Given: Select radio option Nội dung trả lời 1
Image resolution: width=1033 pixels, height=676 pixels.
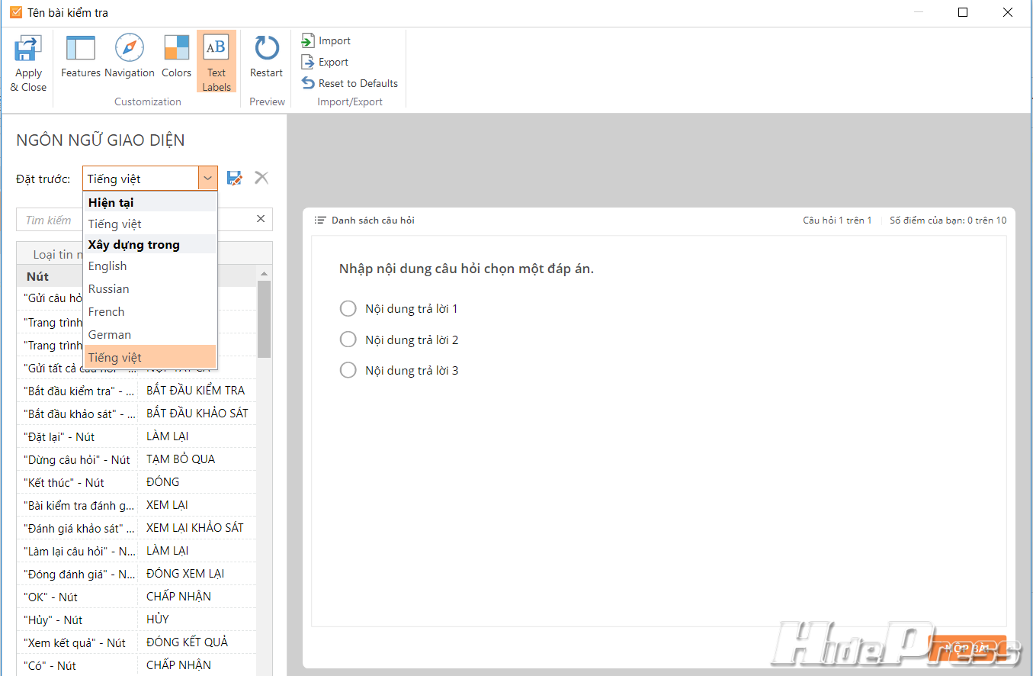Looking at the screenshot, I should point(348,309).
